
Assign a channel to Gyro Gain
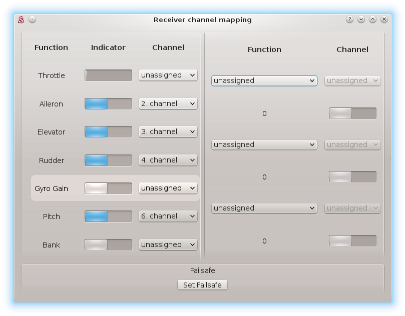(168, 188)
